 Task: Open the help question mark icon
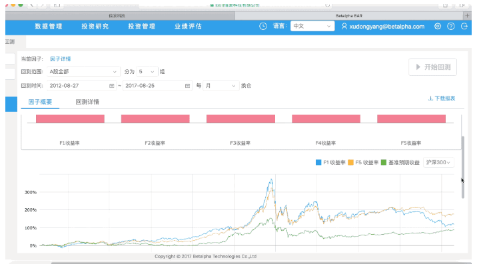click(451, 26)
